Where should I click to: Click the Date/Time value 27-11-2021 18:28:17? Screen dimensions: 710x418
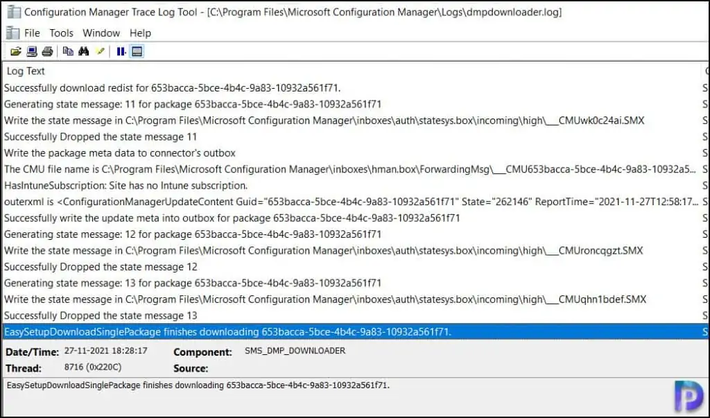click(x=105, y=351)
